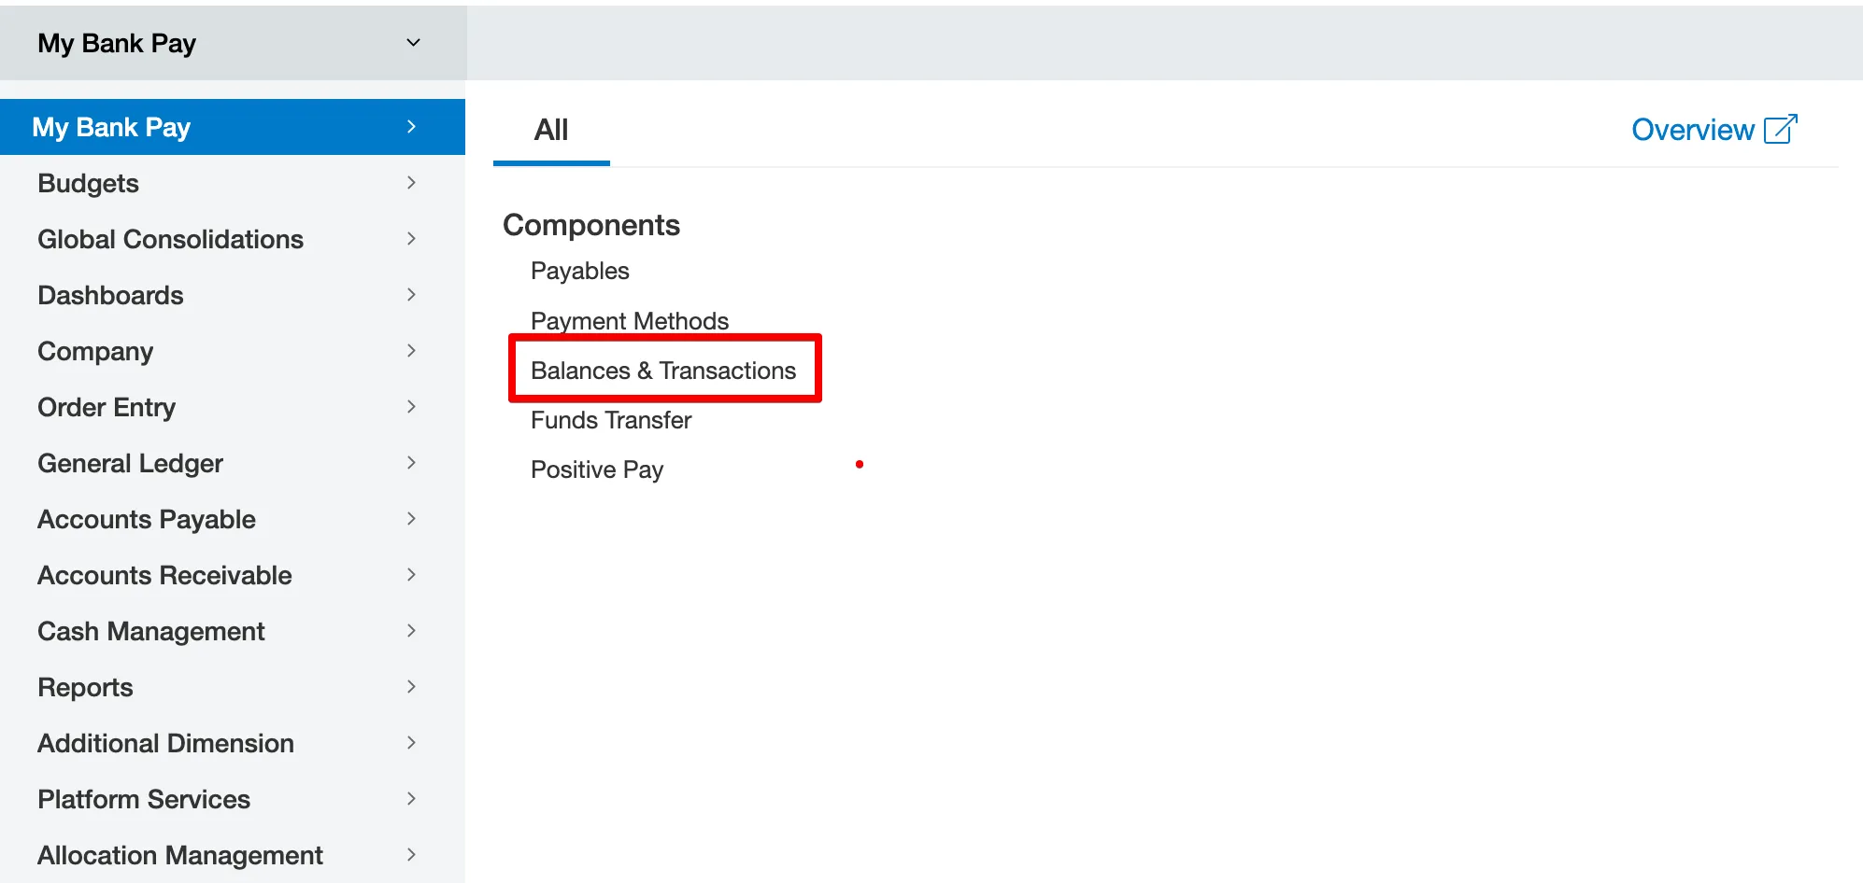Click the chevron beside Global Consolidations

click(411, 239)
